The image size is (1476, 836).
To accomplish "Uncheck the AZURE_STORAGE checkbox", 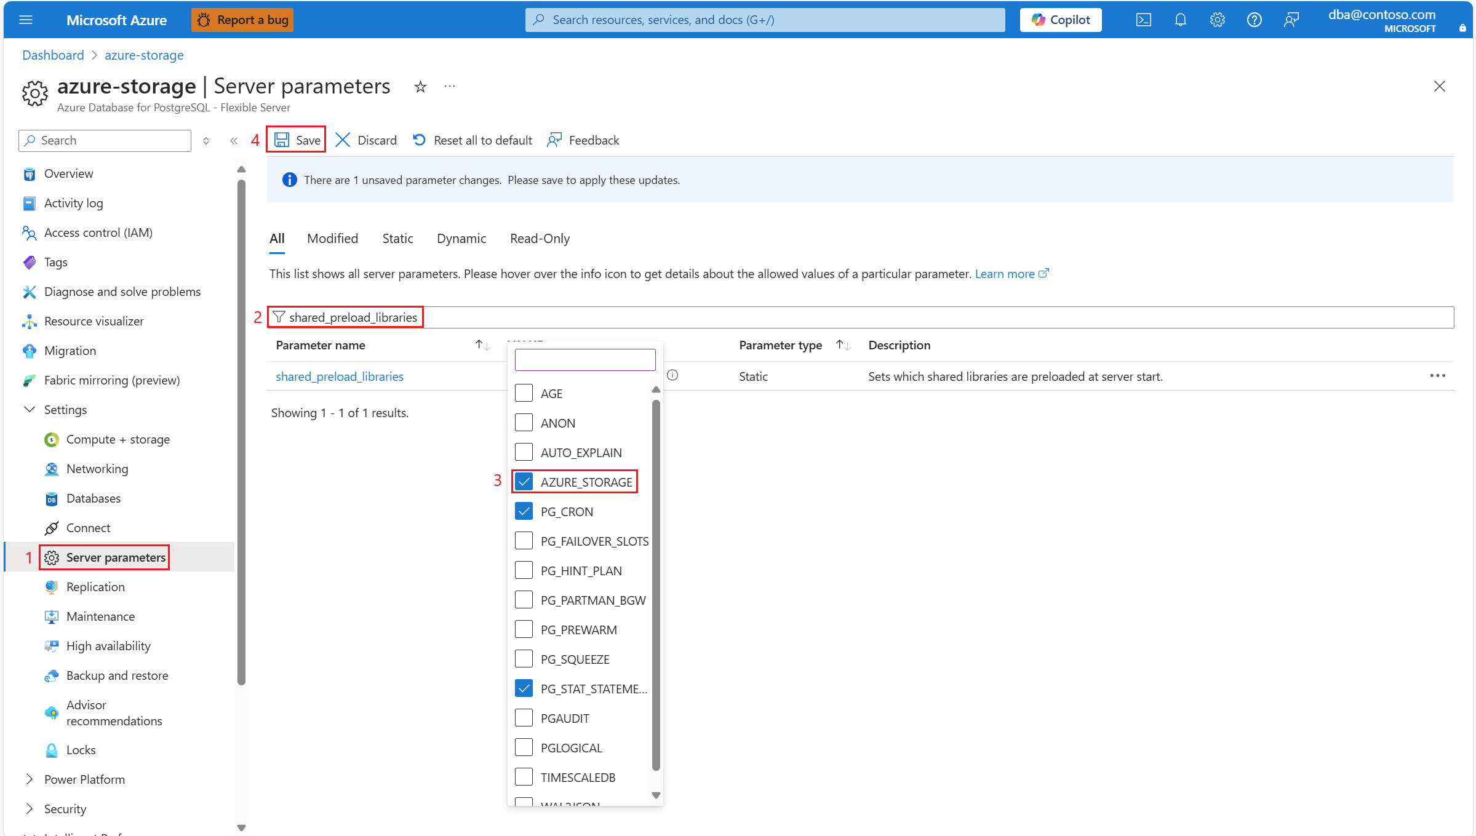I will [524, 482].
